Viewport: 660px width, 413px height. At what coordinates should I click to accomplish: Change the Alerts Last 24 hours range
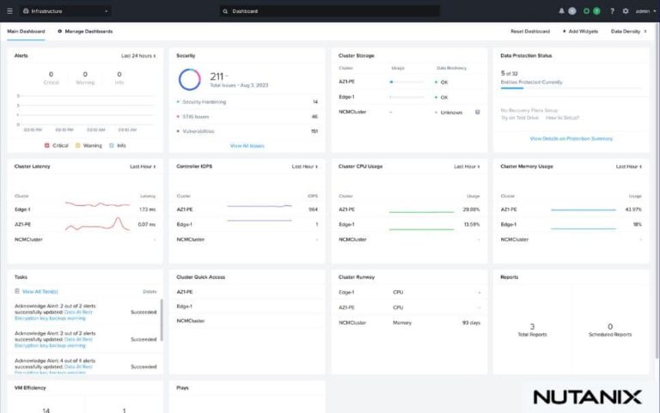(138, 56)
